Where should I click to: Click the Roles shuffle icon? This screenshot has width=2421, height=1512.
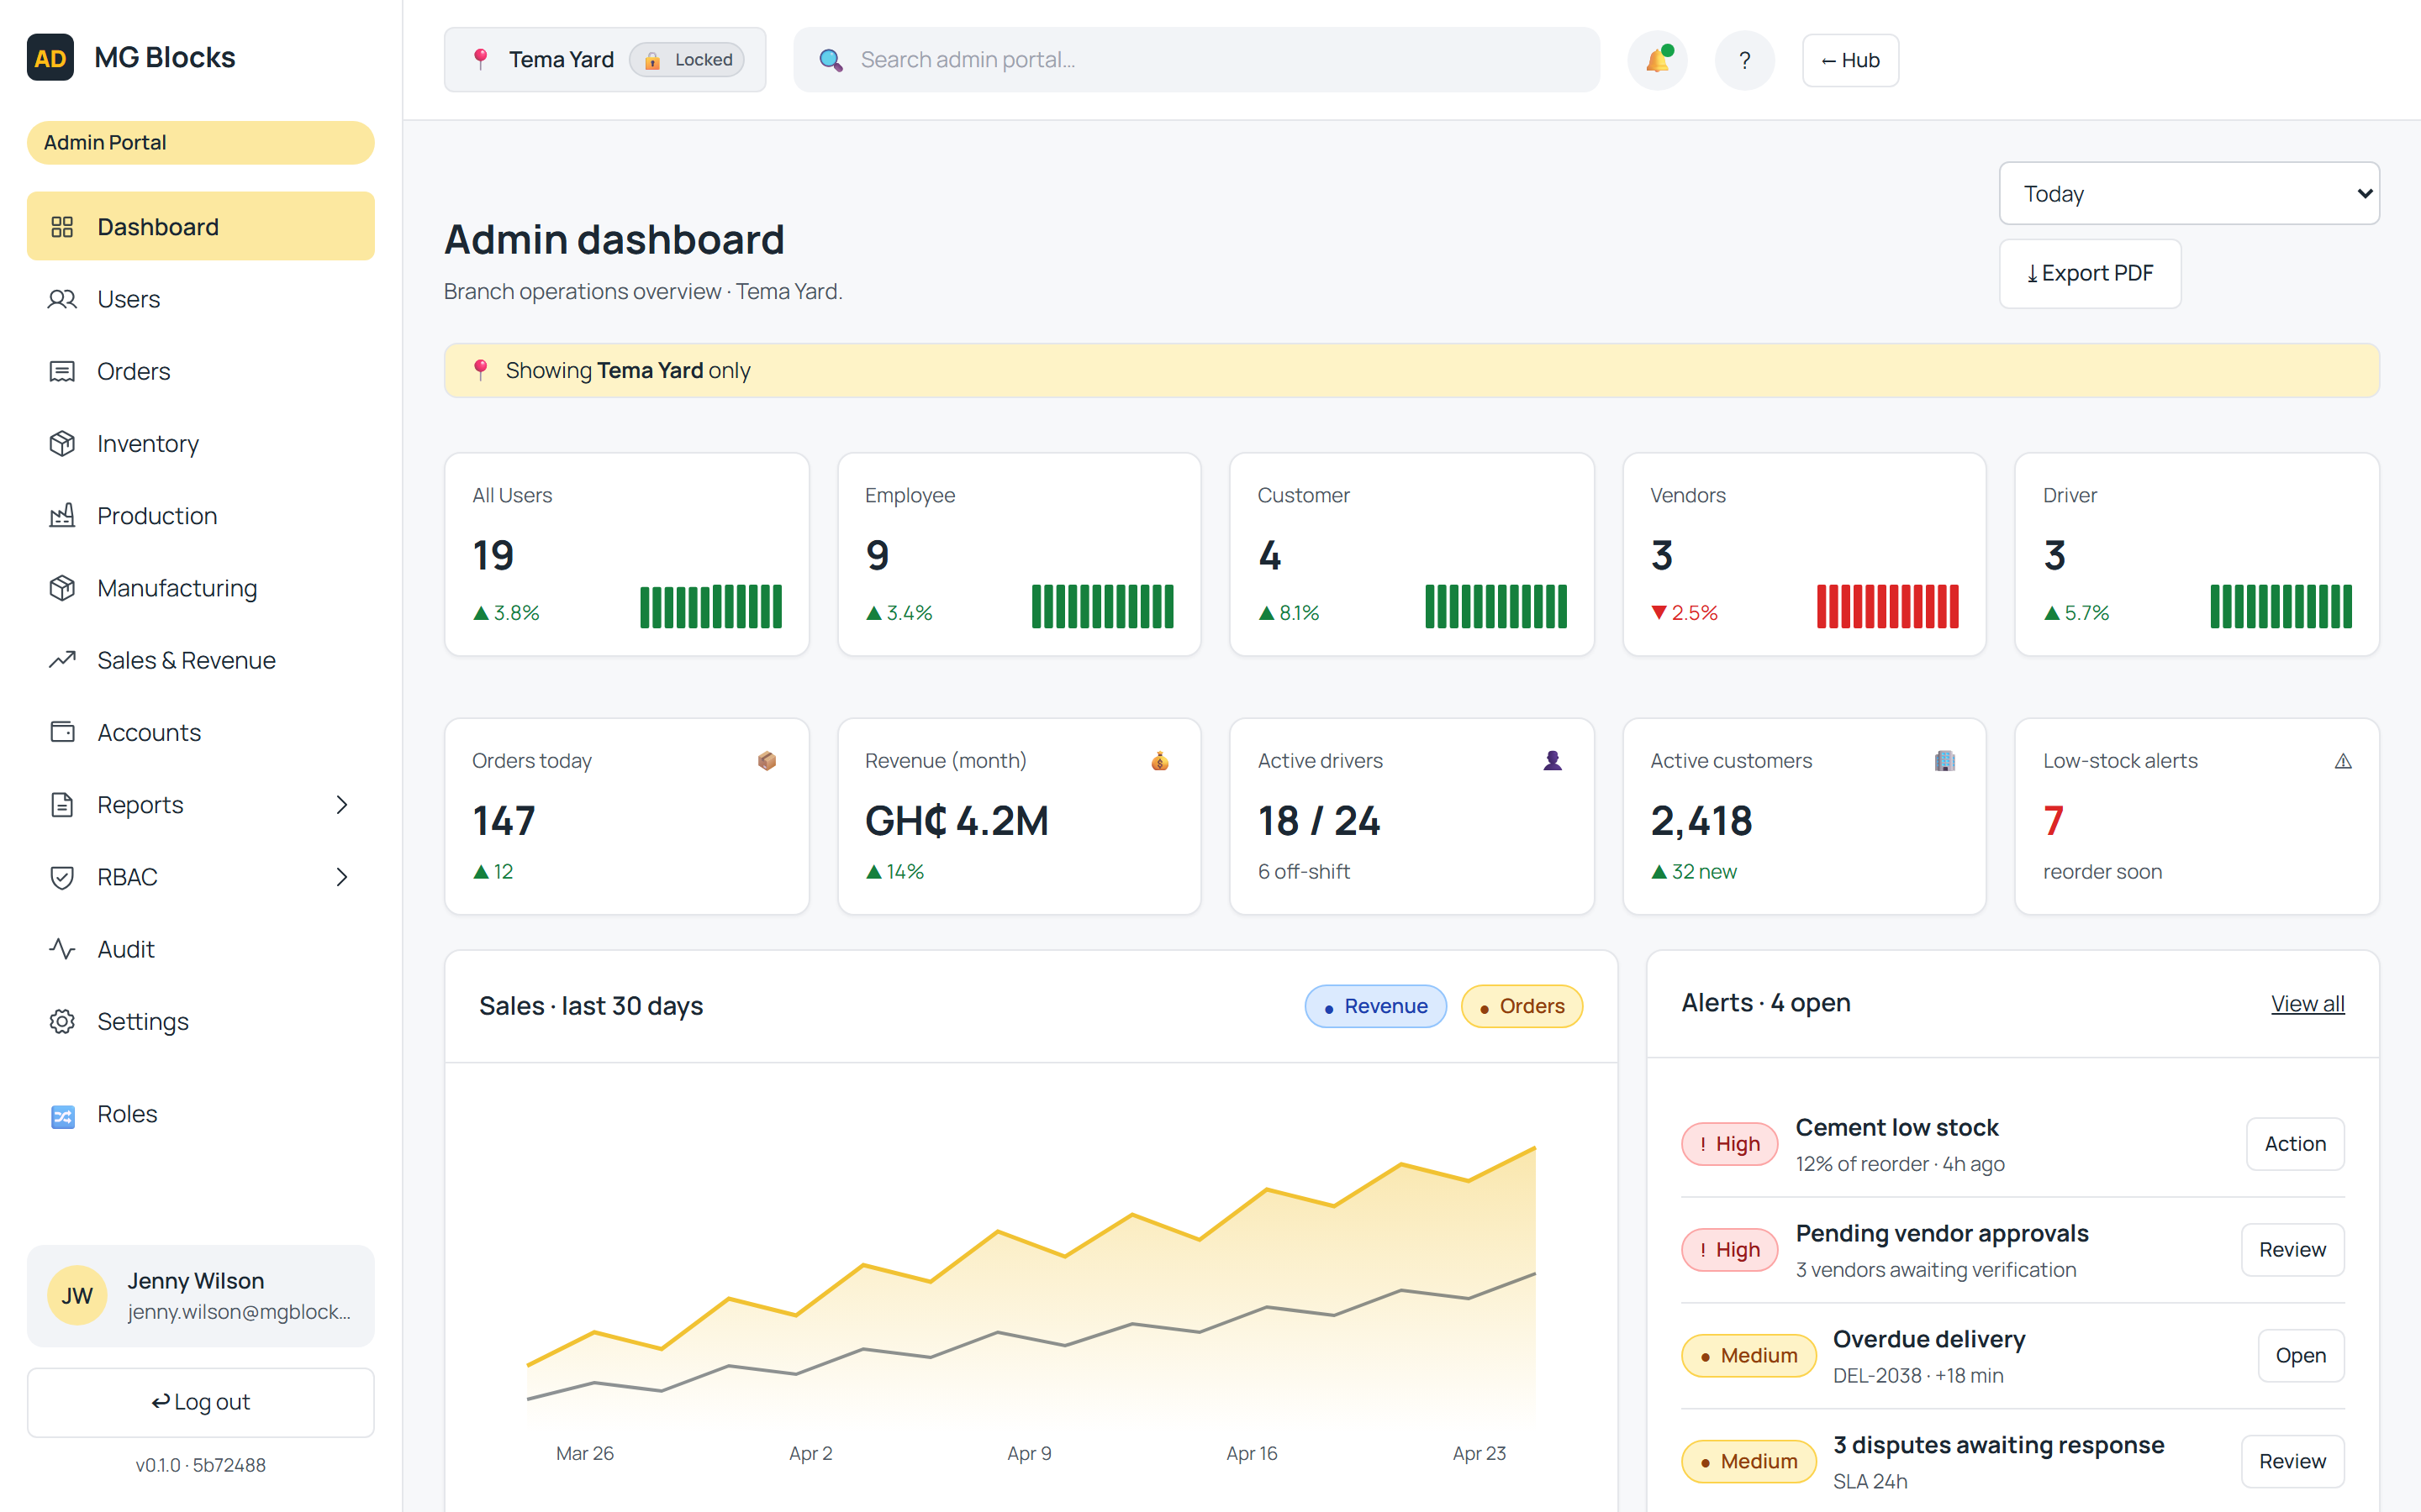click(x=62, y=1116)
